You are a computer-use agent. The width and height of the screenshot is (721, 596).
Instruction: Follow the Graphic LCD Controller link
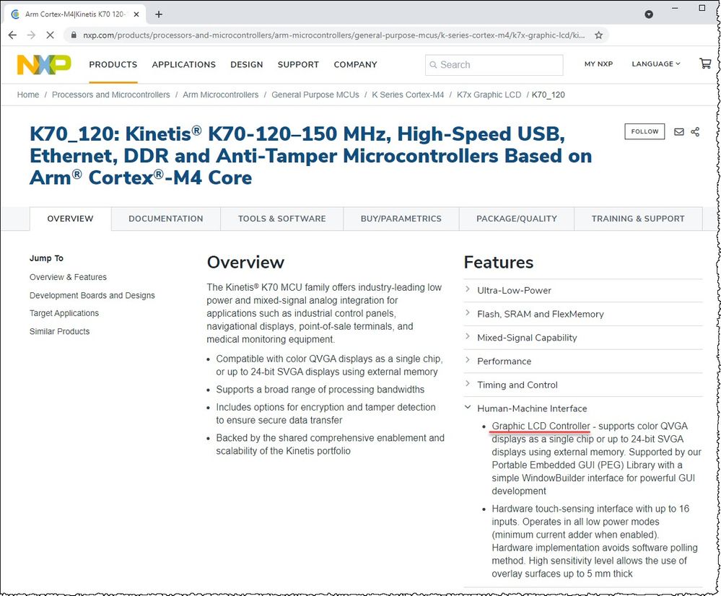click(x=541, y=426)
